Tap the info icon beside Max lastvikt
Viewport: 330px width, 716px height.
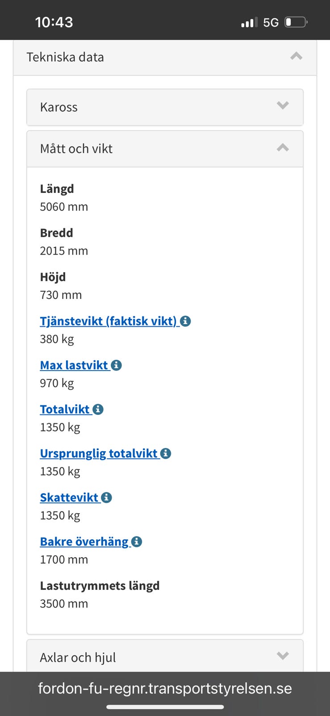(117, 365)
